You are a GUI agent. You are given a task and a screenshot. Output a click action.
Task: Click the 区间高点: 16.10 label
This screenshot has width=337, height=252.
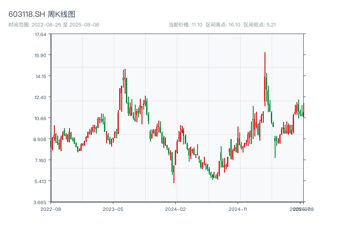click(223, 25)
